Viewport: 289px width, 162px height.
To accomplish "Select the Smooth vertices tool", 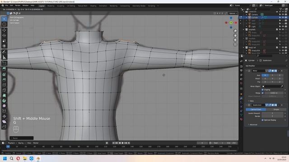I will (4, 106).
